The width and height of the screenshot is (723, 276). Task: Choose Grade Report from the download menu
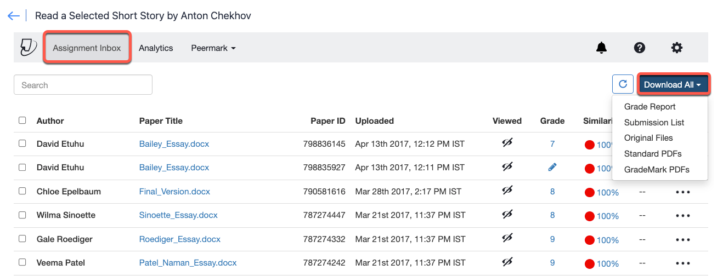[x=649, y=107]
